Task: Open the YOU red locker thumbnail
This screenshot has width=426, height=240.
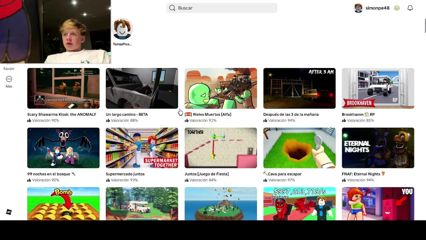Action: tap(378, 204)
